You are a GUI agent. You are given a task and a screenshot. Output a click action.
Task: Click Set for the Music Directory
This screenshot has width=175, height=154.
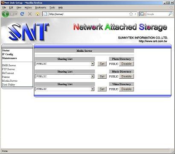102,76
